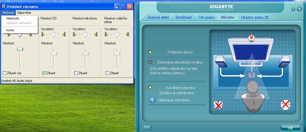Uncheck Ztlumit for Hlasitost CD
The width and height of the screenshot is (306, 132).
(x=44, y=73)
